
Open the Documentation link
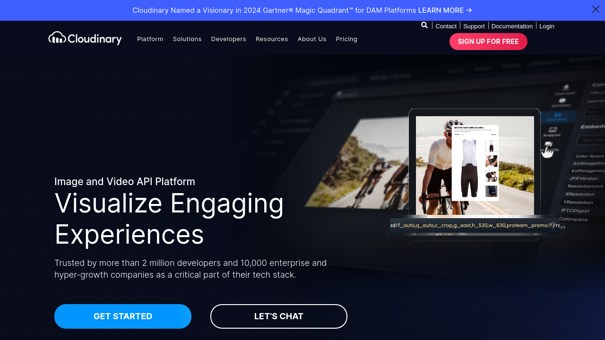point(512,26)
